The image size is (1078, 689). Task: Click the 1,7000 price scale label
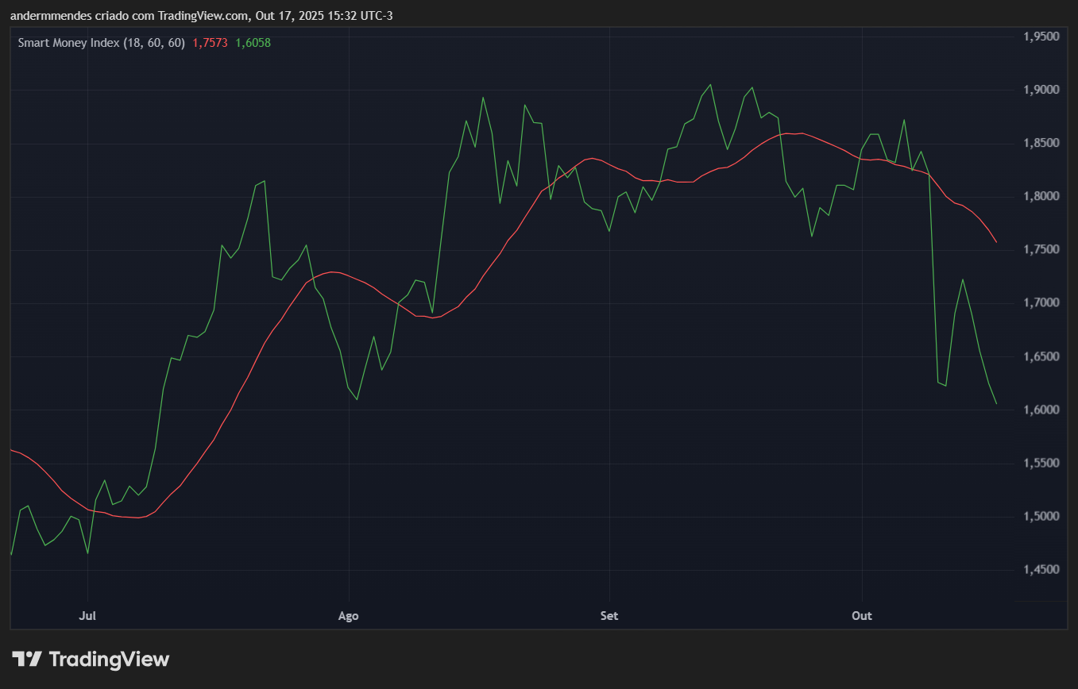pos(1041,302)
